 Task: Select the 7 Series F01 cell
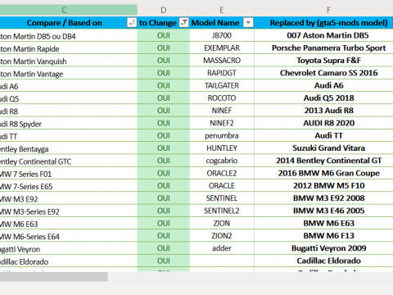click(69, 173)
